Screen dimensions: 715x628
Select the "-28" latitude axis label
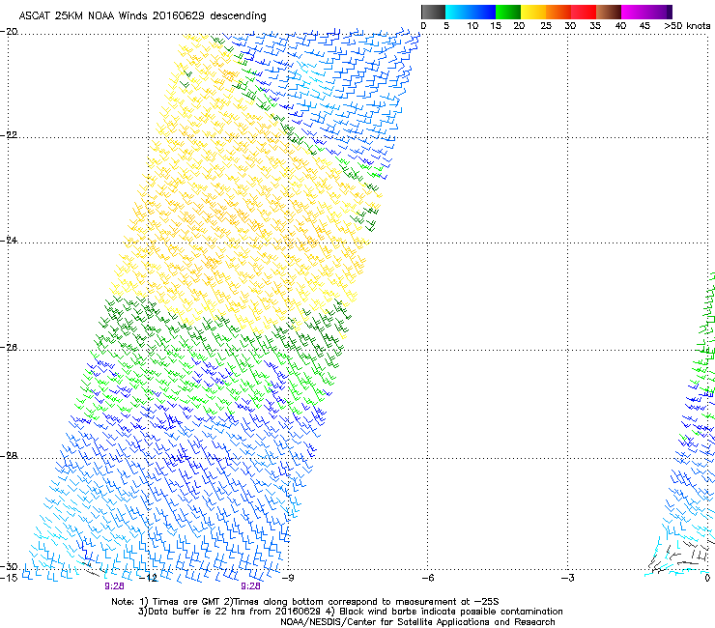(x=9, y=456)
